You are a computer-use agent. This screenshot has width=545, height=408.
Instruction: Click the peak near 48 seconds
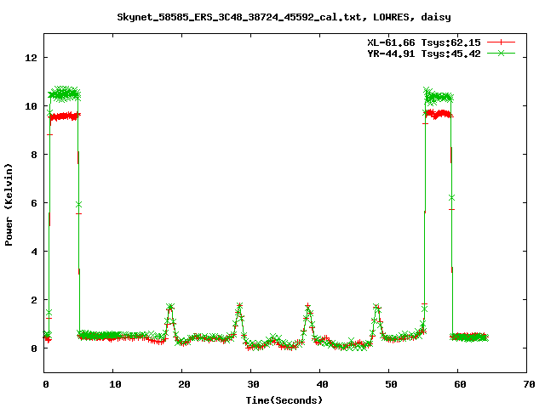pos(377,307)
